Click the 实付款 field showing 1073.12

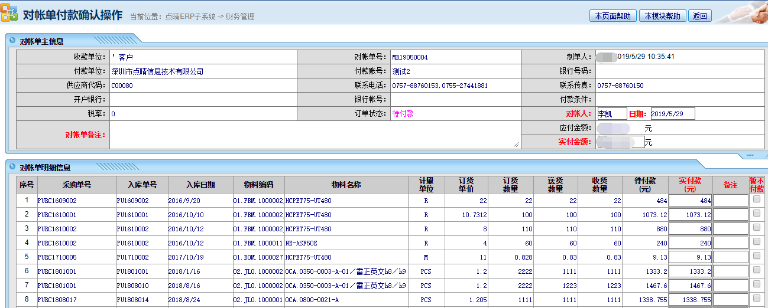(x=690, y=215)
